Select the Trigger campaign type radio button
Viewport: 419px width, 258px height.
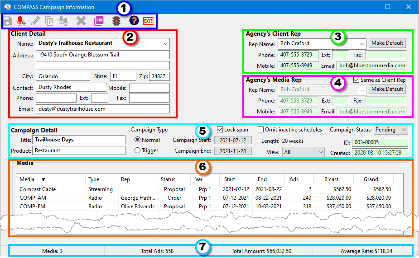tap(137, 150)
